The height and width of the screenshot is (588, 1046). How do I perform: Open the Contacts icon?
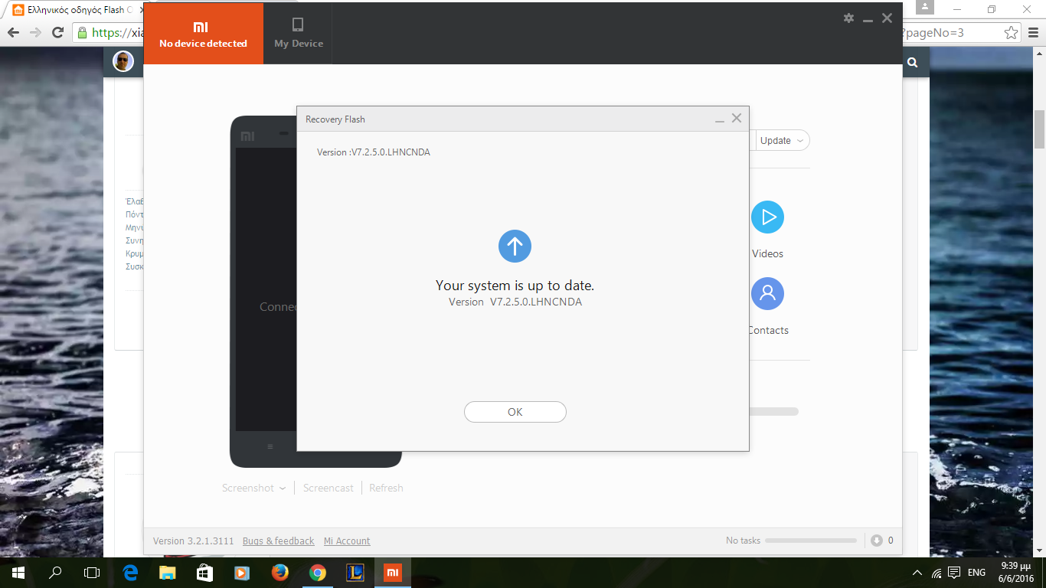(x=767, y=294)
